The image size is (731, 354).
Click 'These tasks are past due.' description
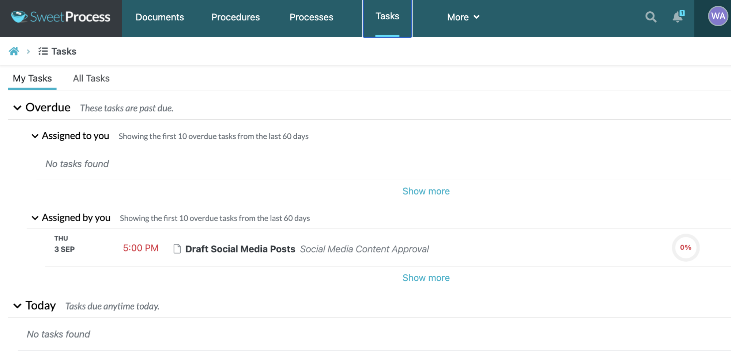coord(127,108)
